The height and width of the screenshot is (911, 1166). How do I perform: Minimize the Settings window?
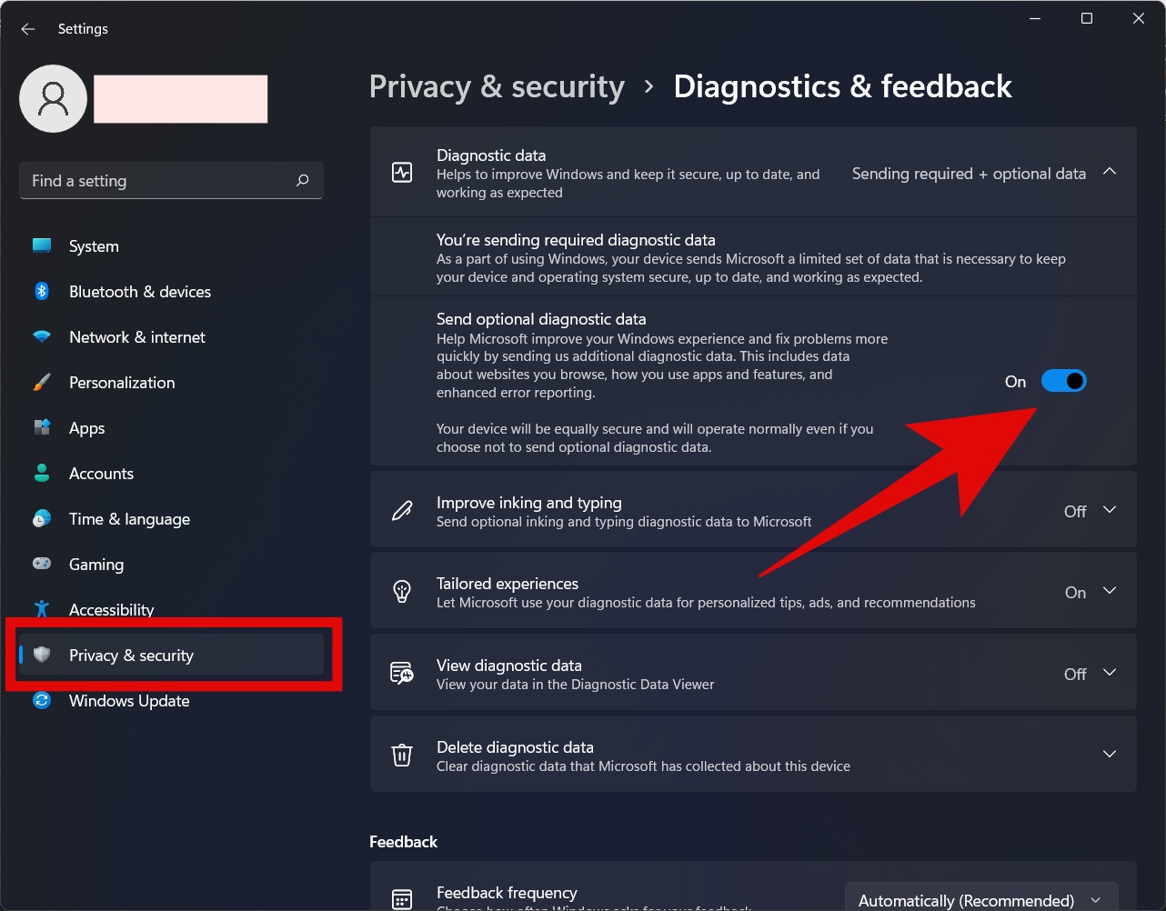[1035, 18]
